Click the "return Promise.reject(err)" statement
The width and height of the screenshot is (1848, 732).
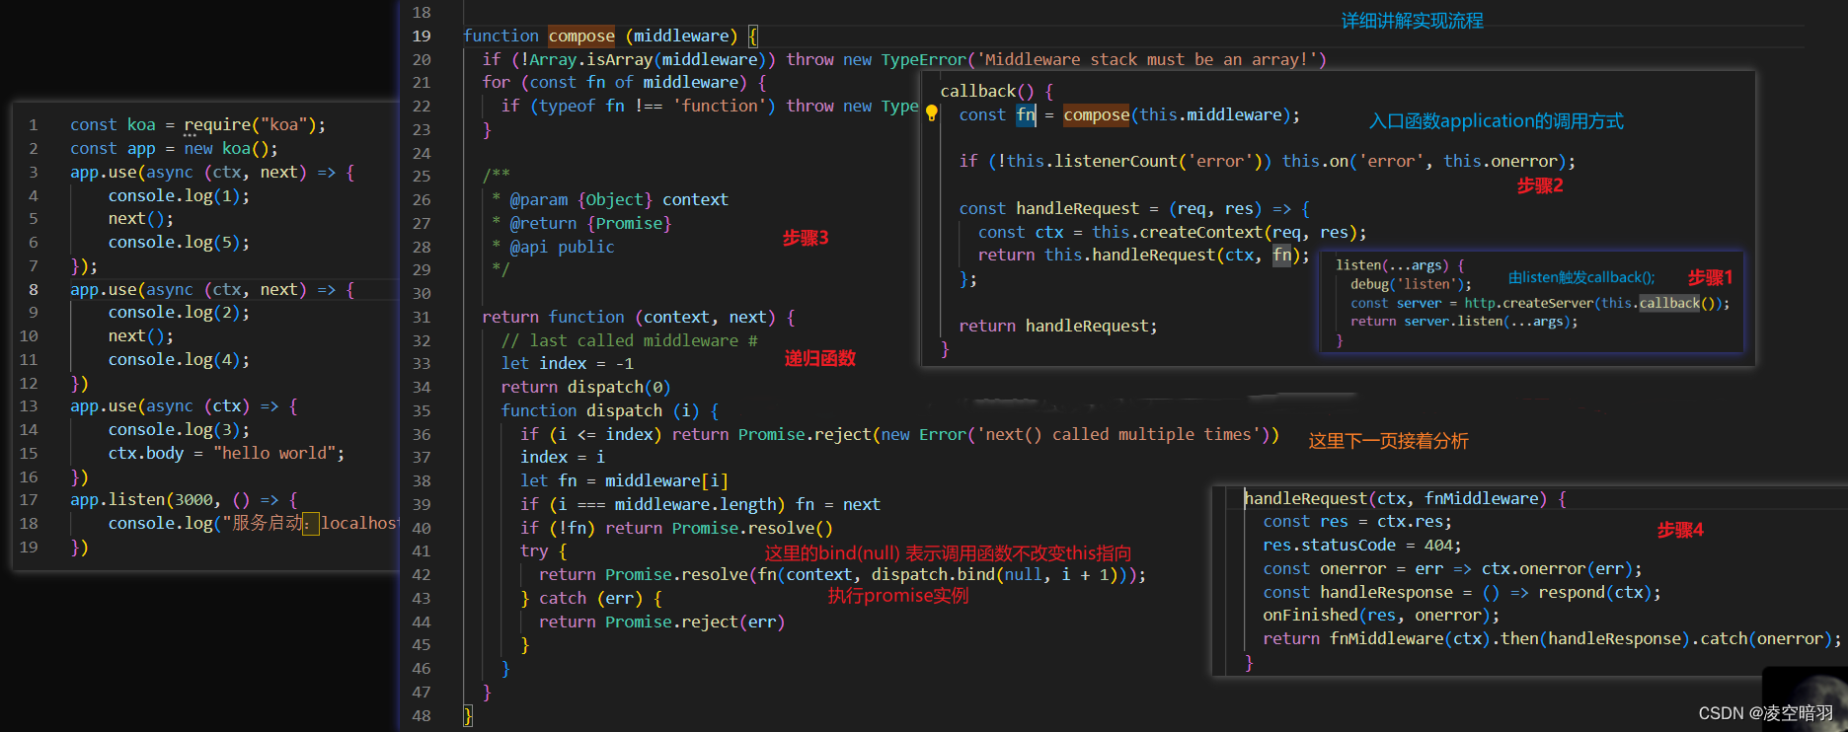(661, 622)
